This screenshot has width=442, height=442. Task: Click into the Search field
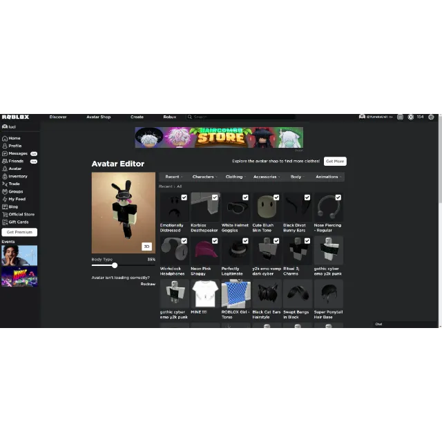(x=241, y=117)
